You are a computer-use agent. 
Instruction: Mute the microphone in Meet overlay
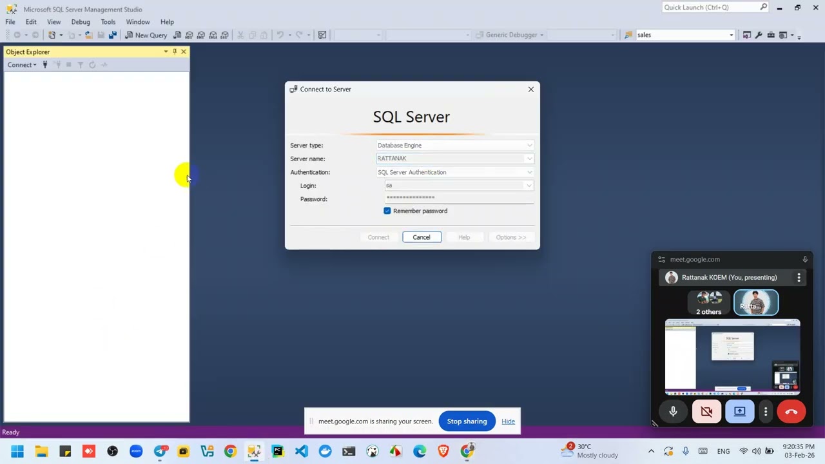(x=674, y=412)
